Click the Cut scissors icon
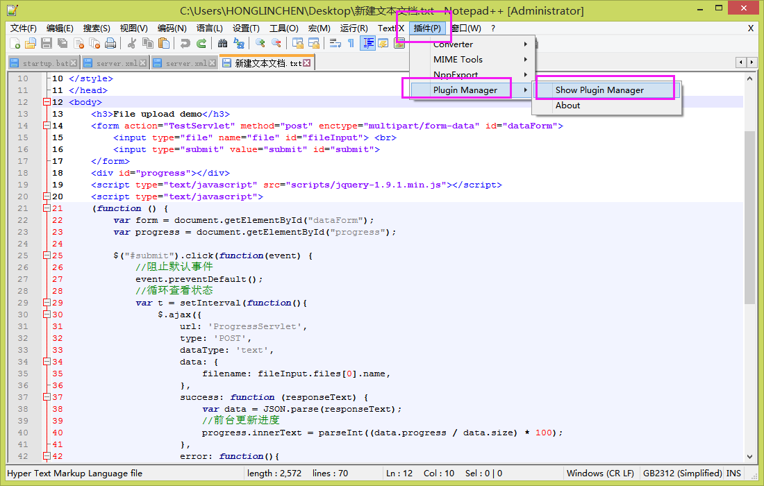The height and width of the screenshot is (486, 764). (131, 44)
